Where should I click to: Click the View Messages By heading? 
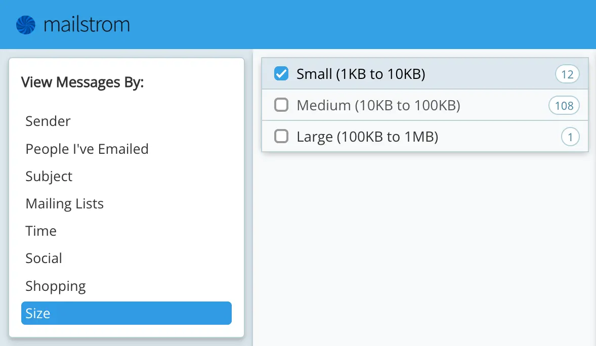coord(82,82)
